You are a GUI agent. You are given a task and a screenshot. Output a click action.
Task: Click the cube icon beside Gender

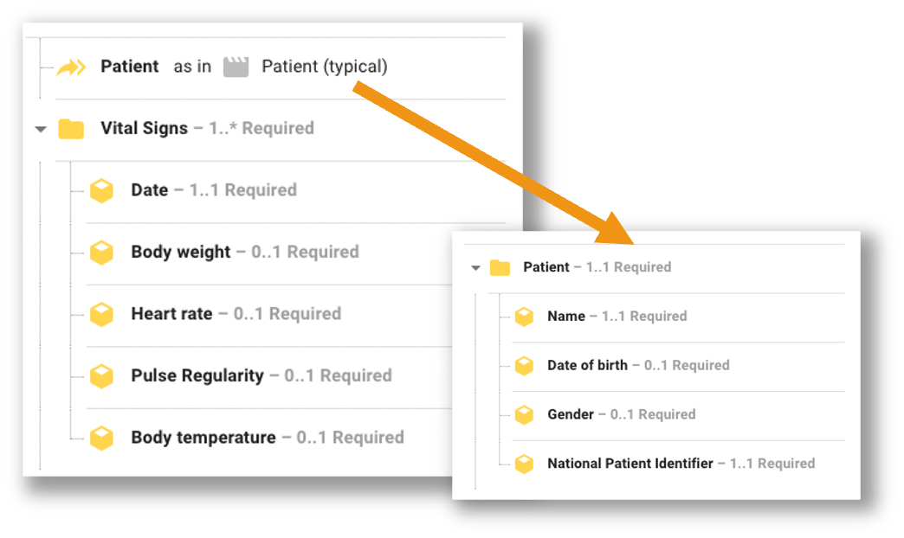tap(524, 414)
